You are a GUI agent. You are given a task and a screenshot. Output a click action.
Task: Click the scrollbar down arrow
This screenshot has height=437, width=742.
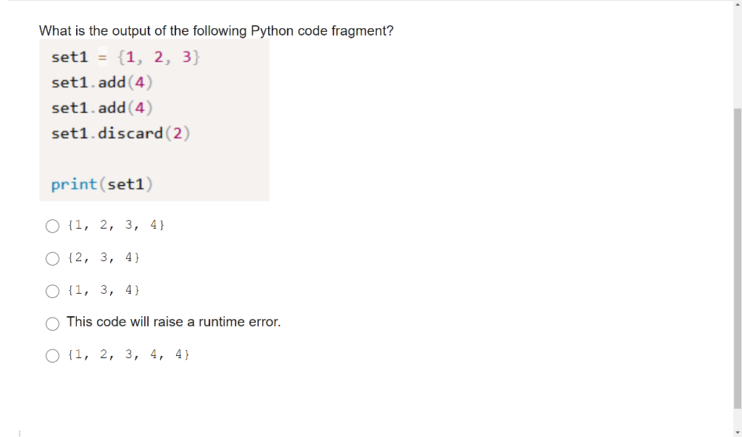pos(735,430)
